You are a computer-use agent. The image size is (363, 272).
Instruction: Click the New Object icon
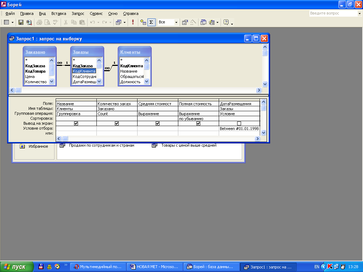212,22
